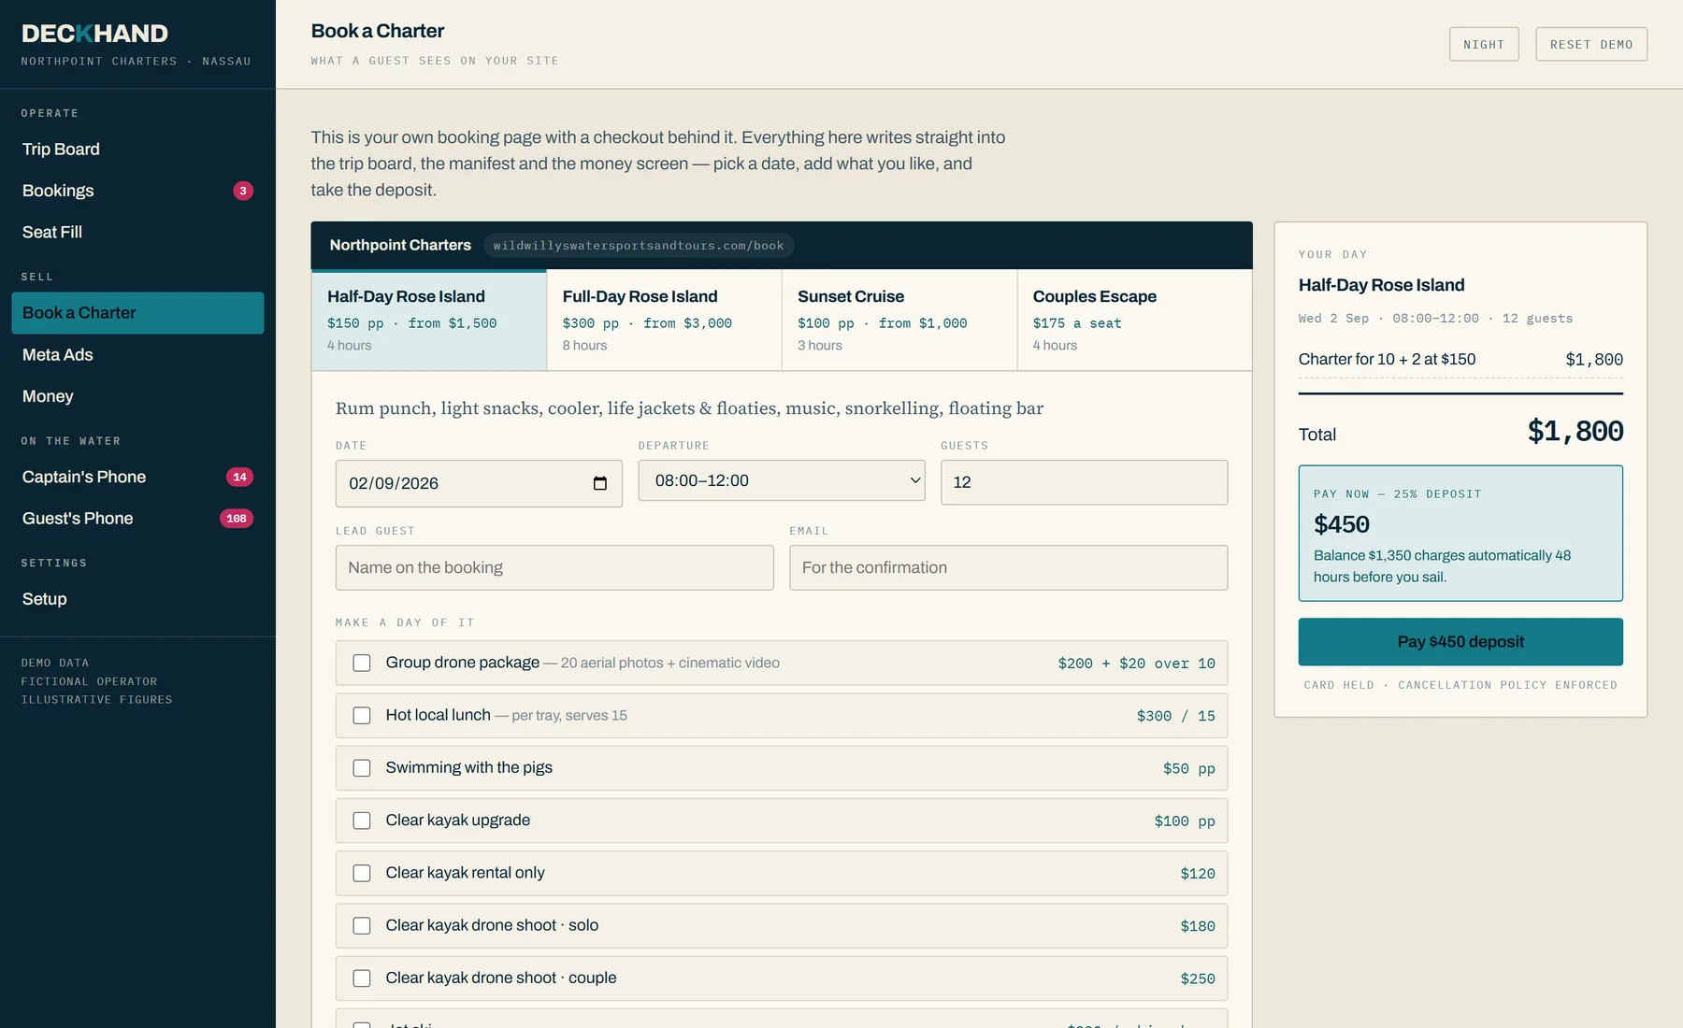Screen dimensions: 1683x1028
Task: Click the Lead Guest name field
Action: (554, 567)
